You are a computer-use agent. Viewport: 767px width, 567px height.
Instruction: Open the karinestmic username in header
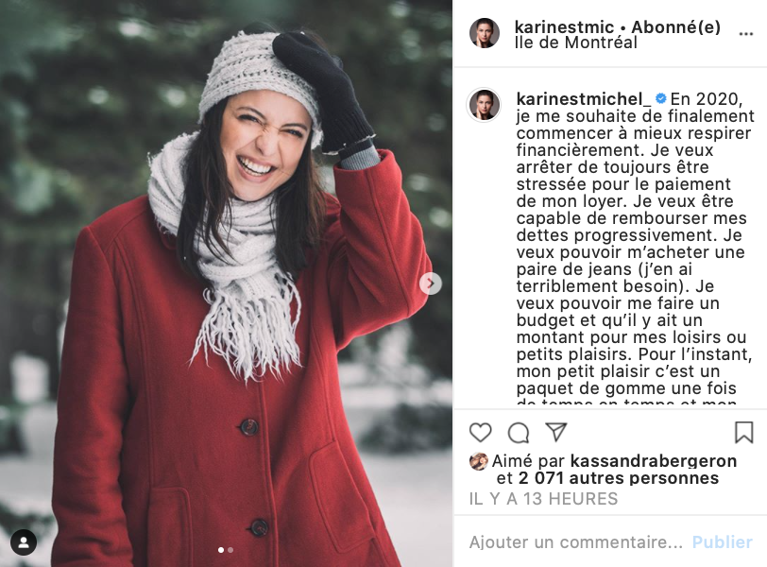coord(564,26)
